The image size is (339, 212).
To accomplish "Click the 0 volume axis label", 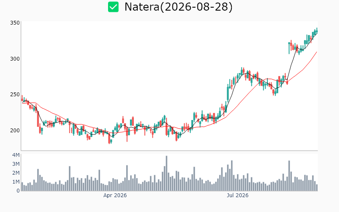I will pyautogui.click(x=18, y=191).
